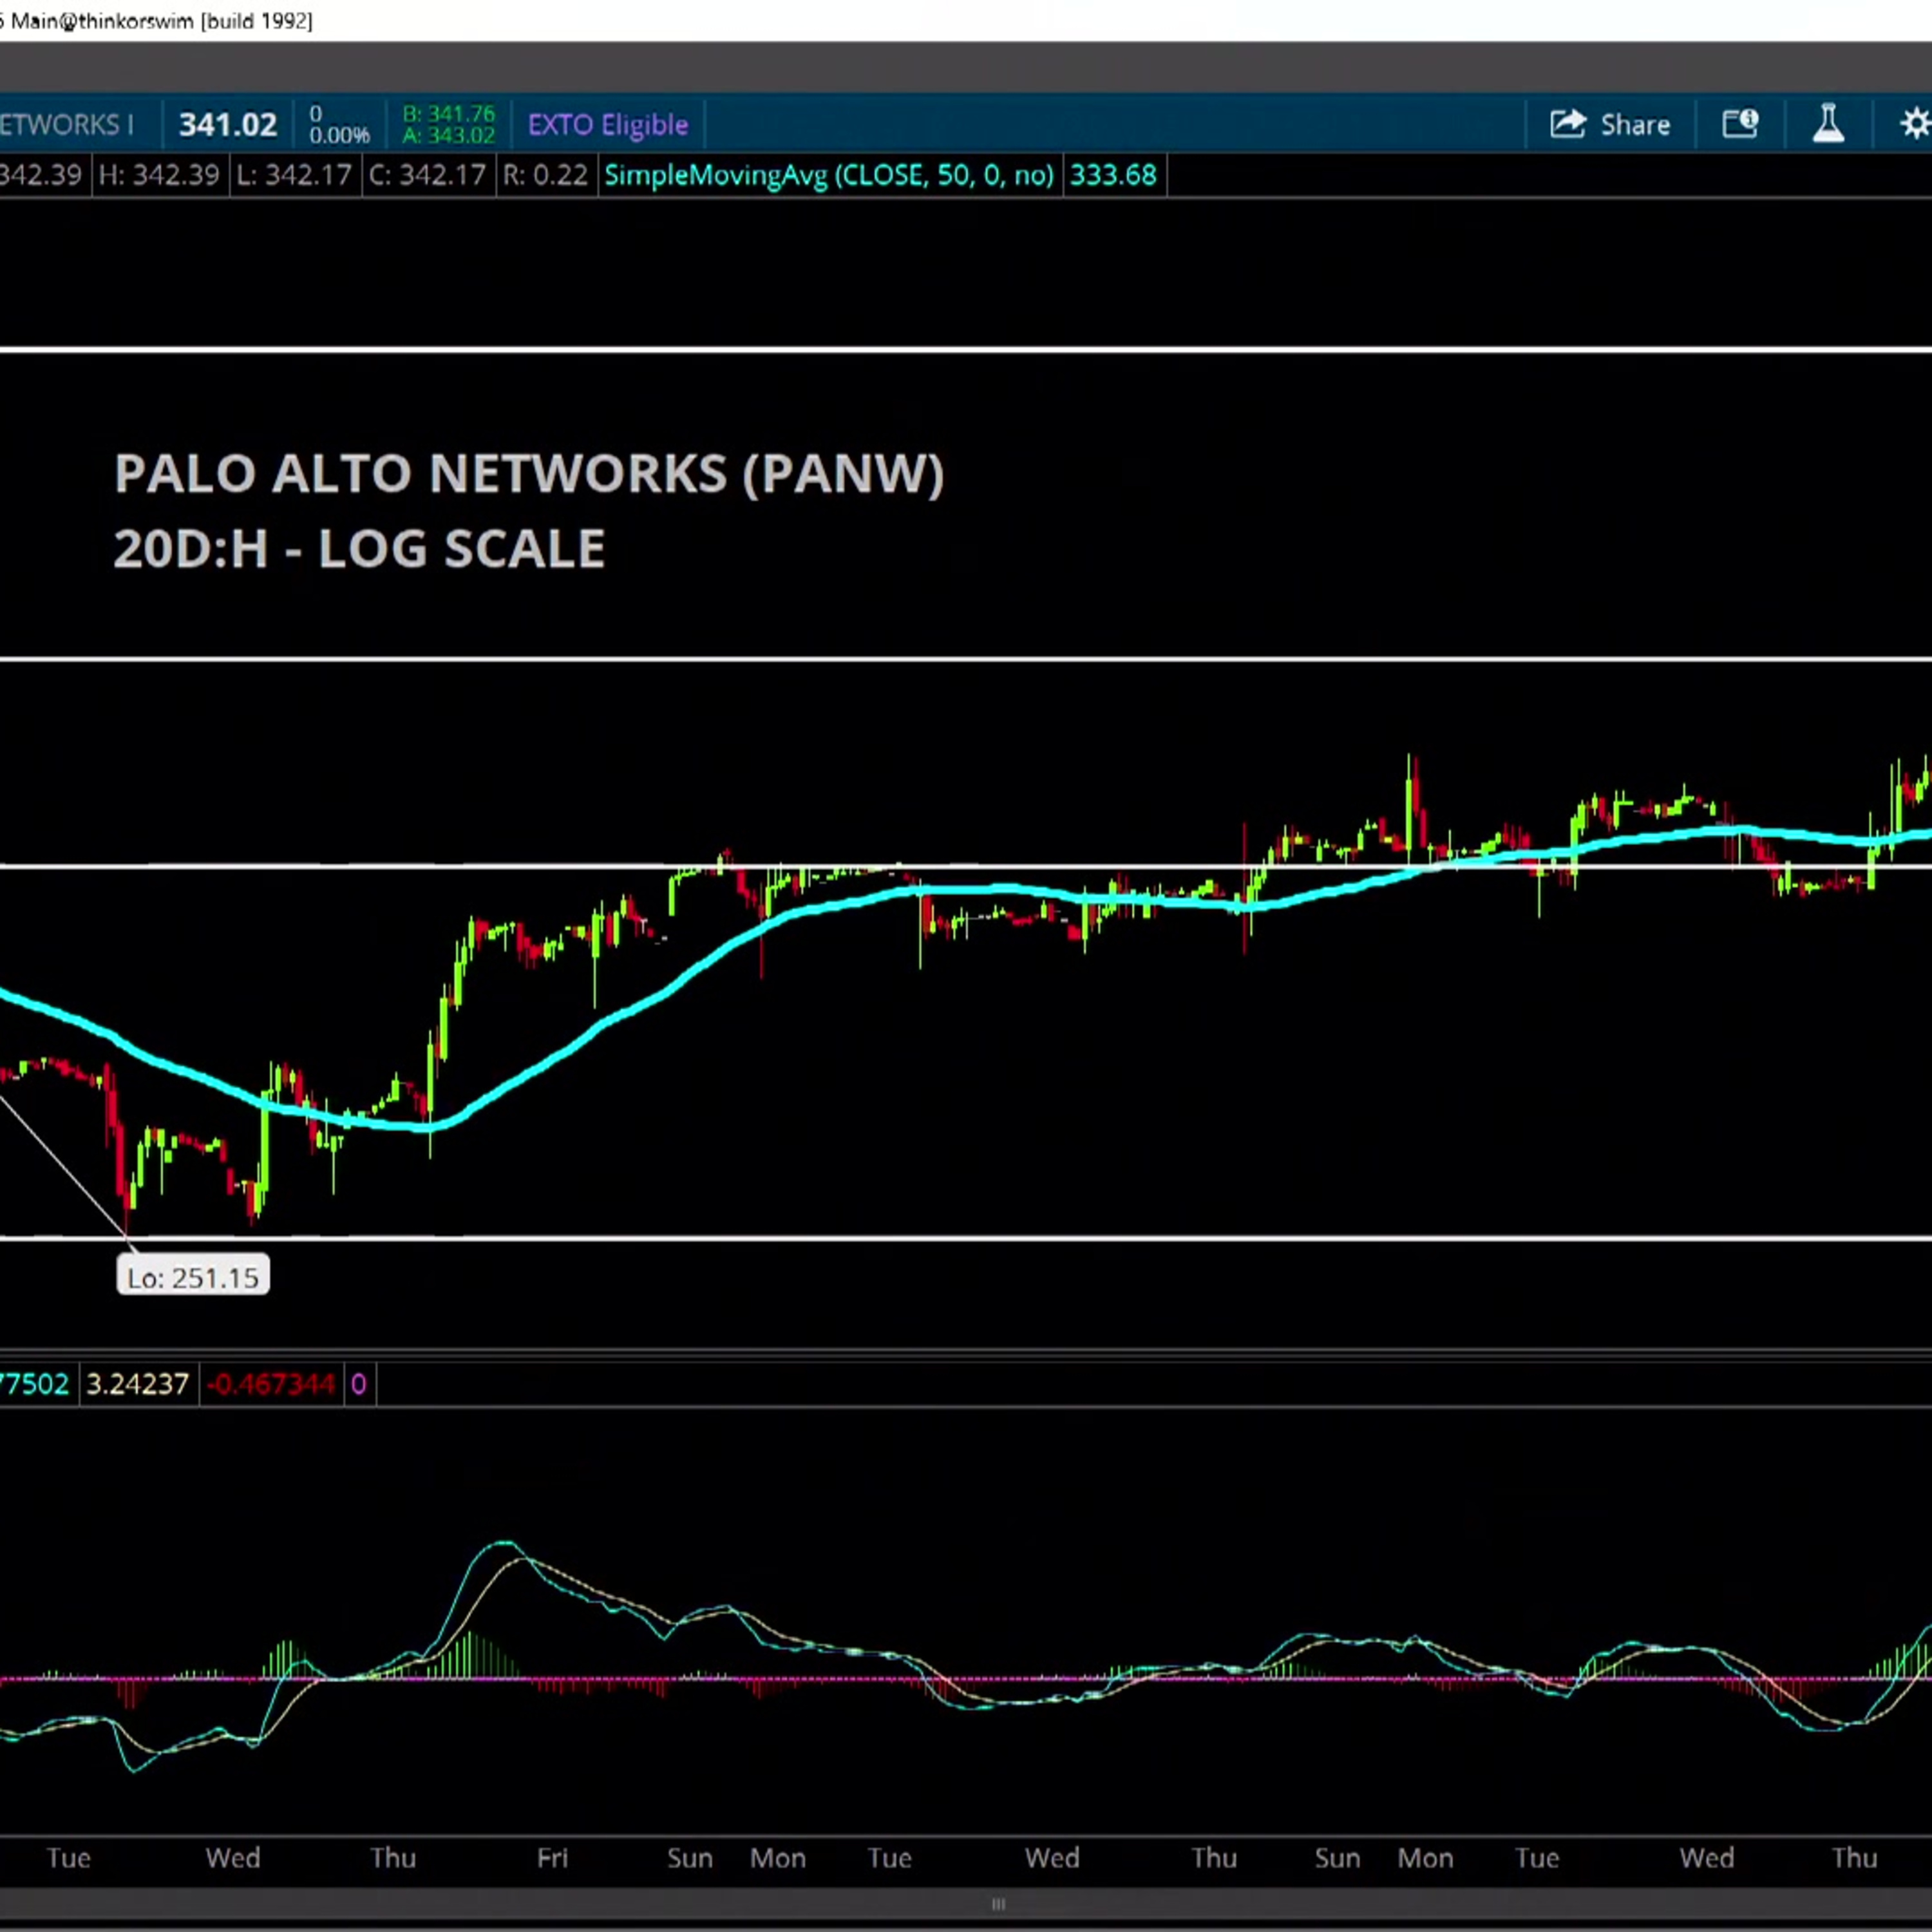1932x1932 pixels.
Task: Click the red MACD diff value -0.467344
Action: 271,1384
